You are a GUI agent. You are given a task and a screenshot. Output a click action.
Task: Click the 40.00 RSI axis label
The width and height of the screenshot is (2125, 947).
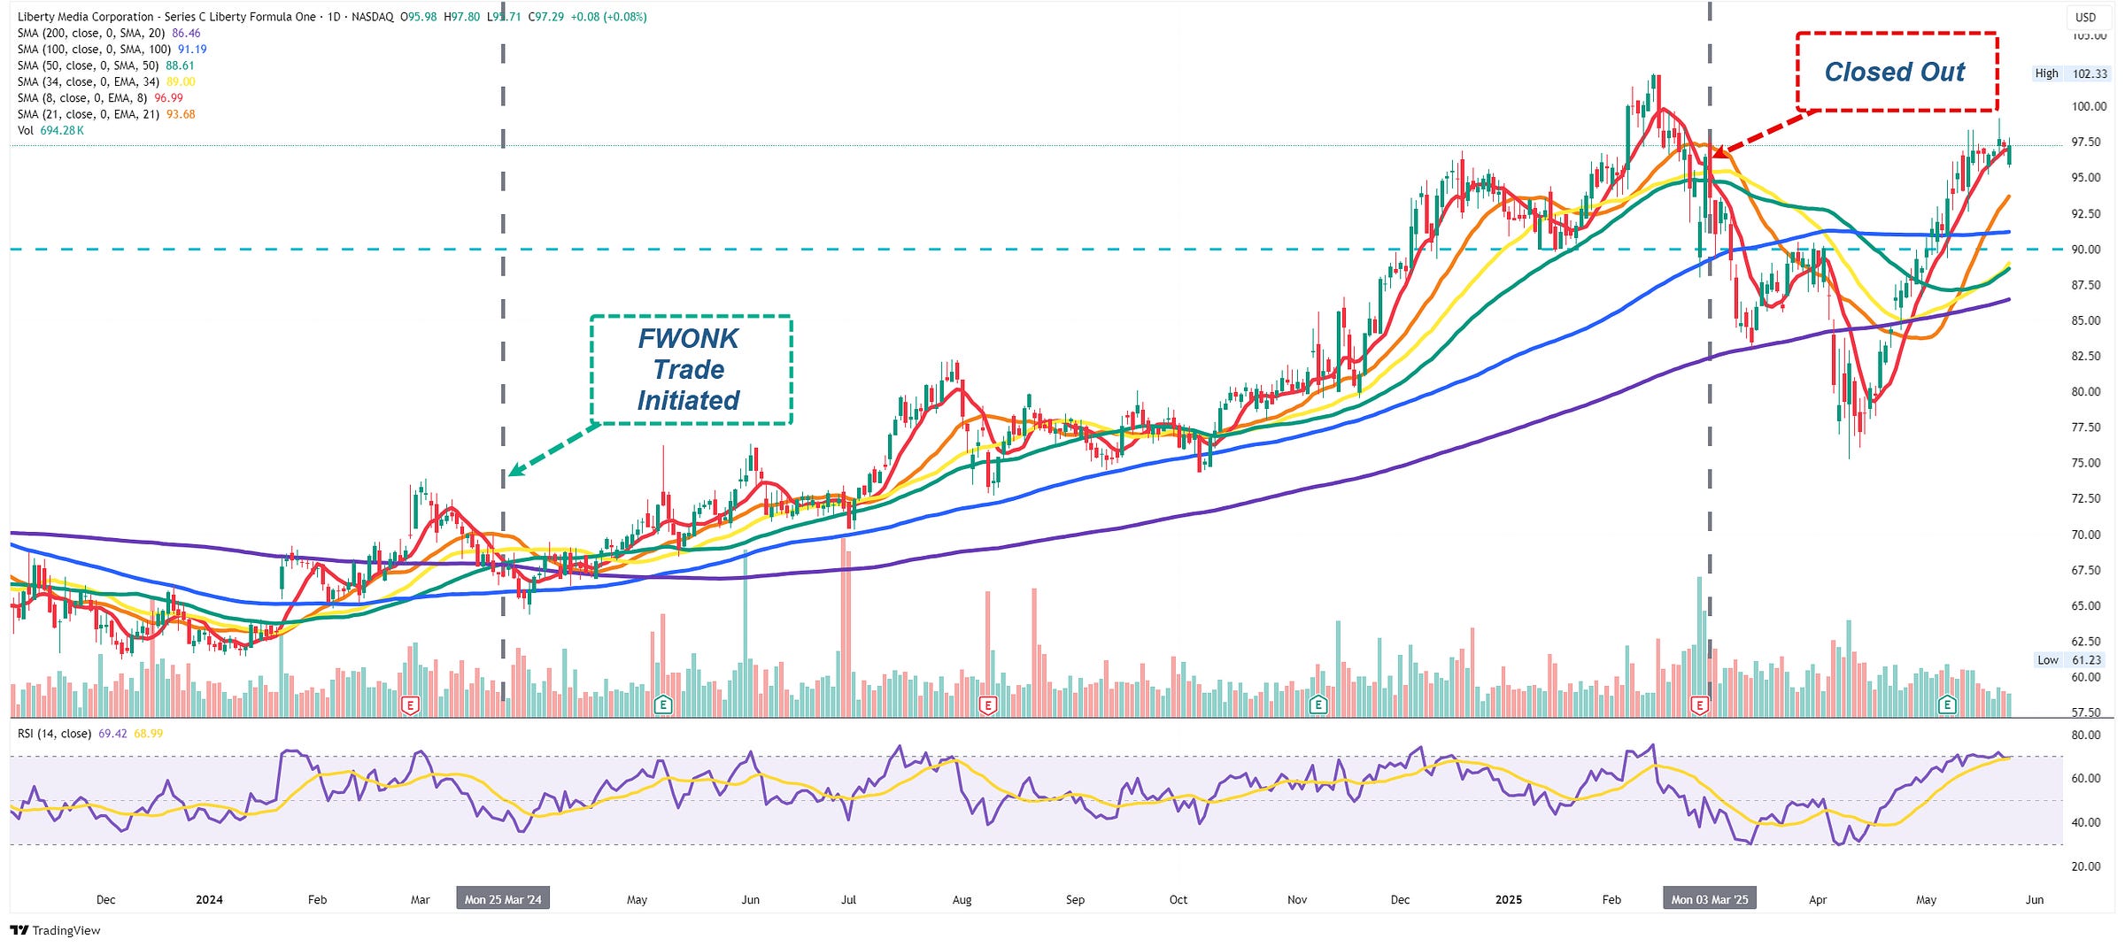2086,822
